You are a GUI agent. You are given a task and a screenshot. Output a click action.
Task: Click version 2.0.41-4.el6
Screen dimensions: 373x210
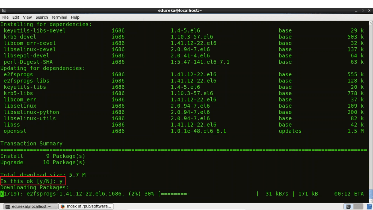190,56
